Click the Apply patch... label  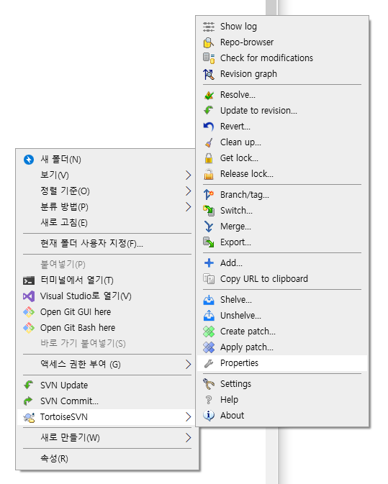[x=247, y=347]
